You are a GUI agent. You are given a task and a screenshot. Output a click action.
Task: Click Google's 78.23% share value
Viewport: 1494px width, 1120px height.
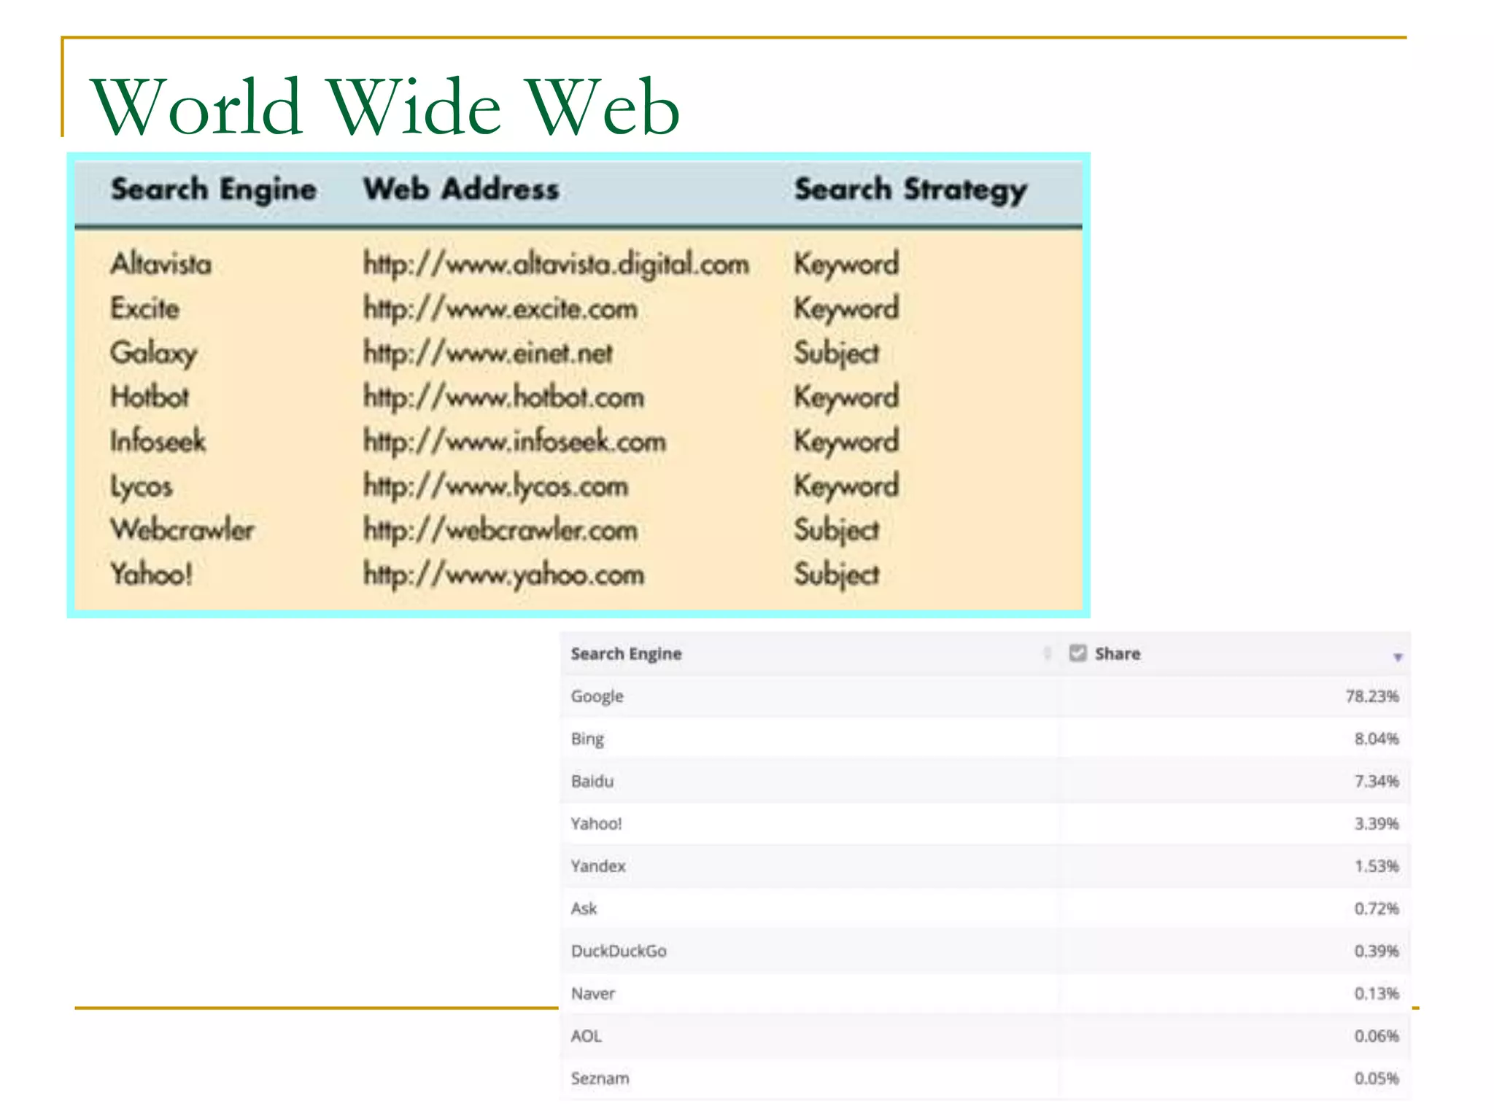click(1372, 696)
